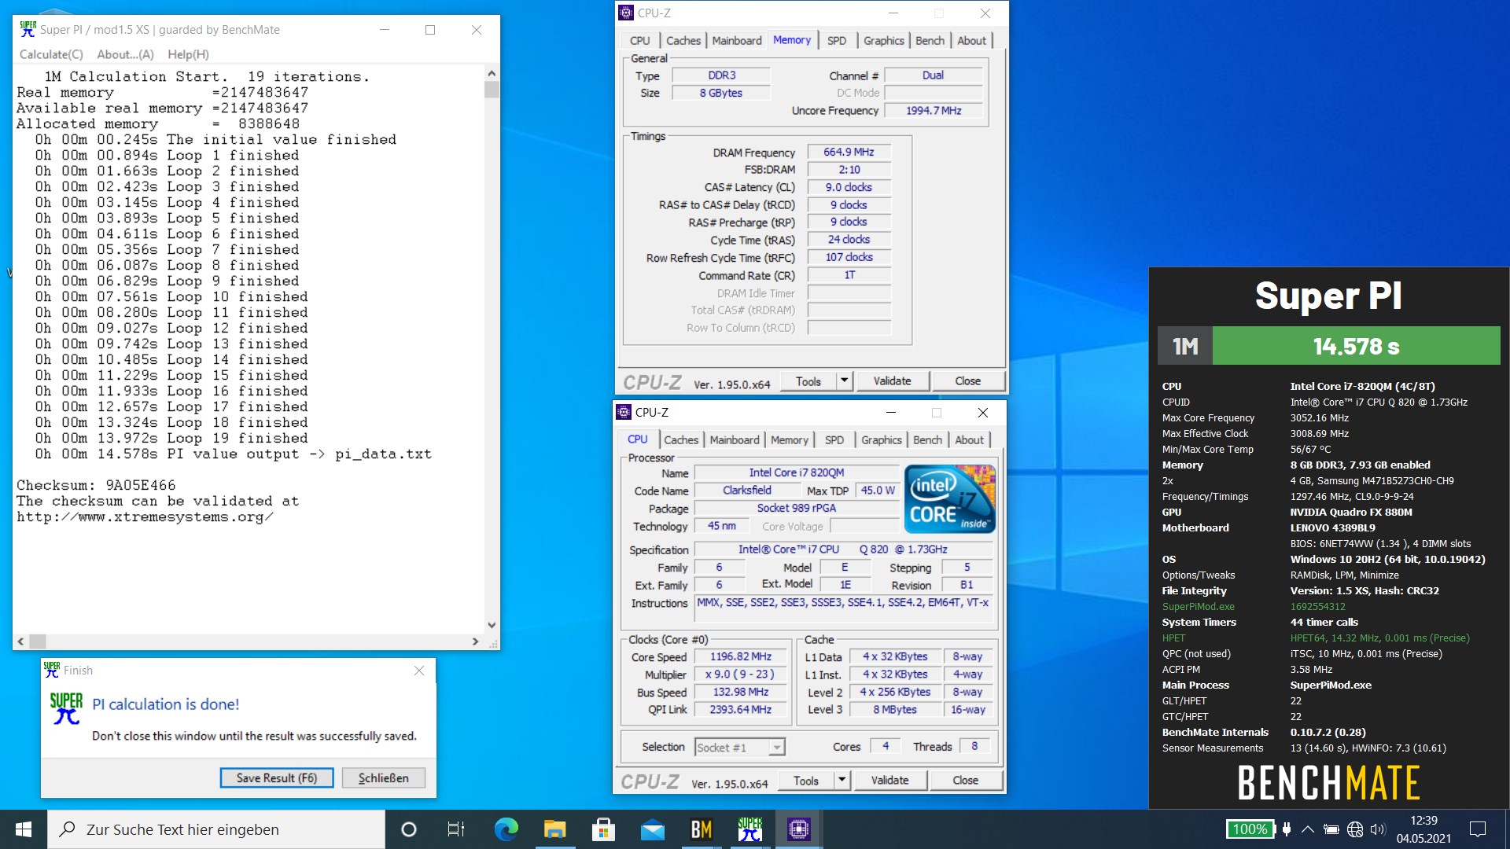Click Super PI horizontal scroll left arrow
Image resolution: width=1510 pixels, height=849 pixels.
click(21, 641)
